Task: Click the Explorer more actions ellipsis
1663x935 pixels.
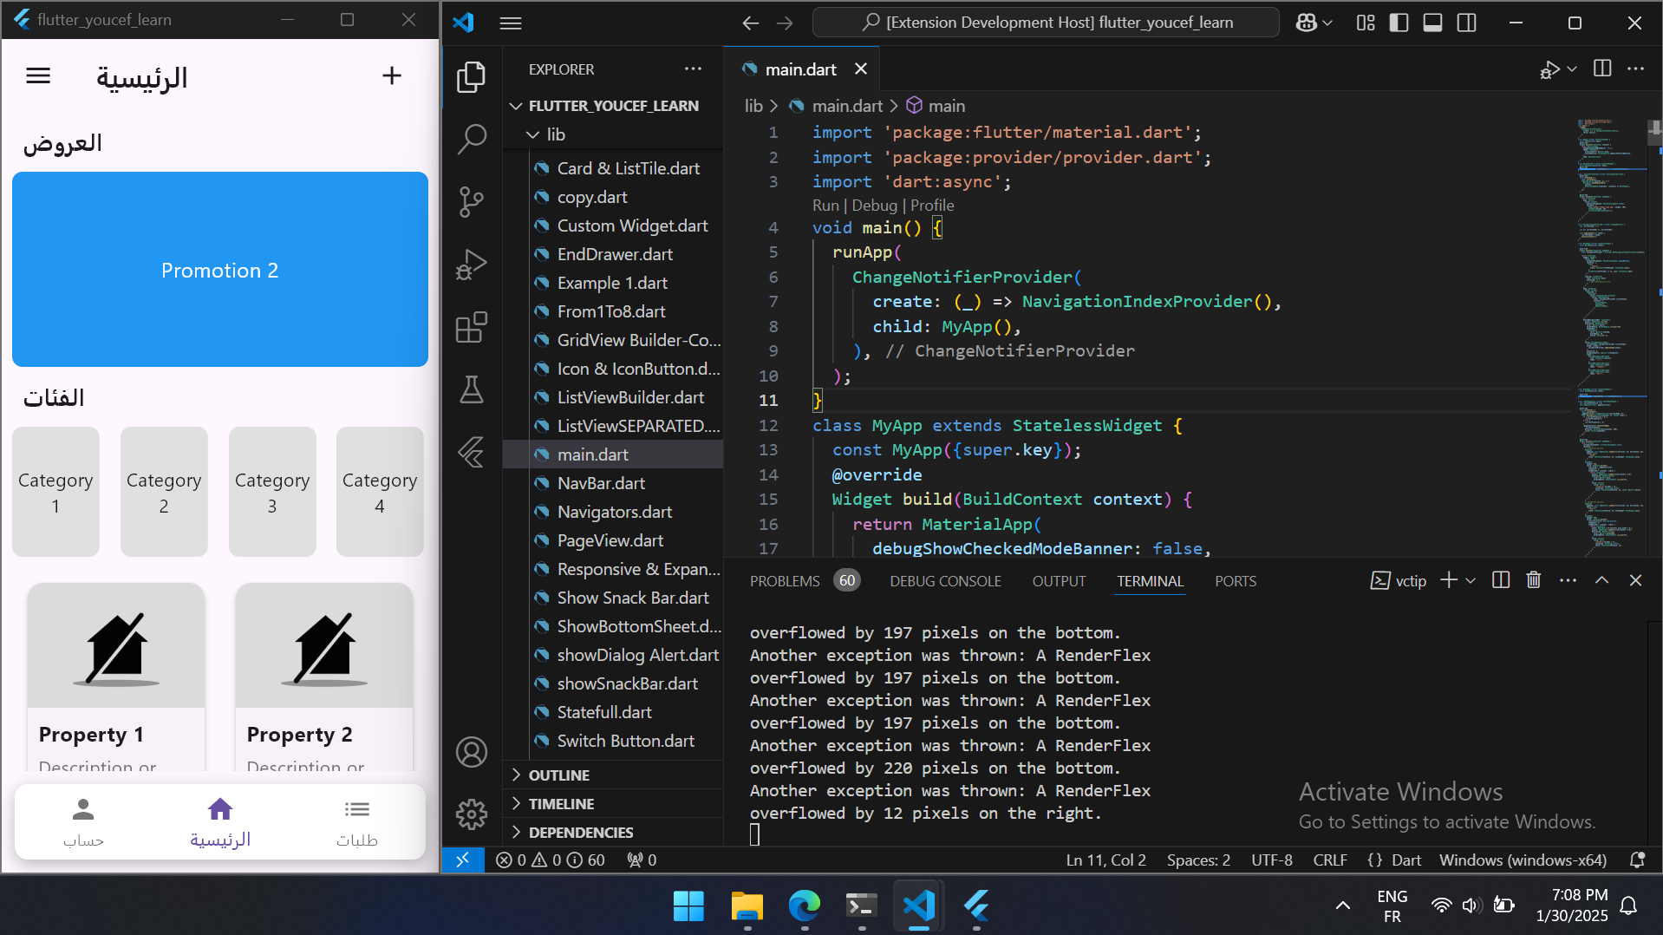Action: point(693,69)
